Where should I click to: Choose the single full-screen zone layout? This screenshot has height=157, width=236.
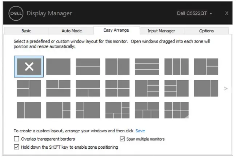coord(58,67)
